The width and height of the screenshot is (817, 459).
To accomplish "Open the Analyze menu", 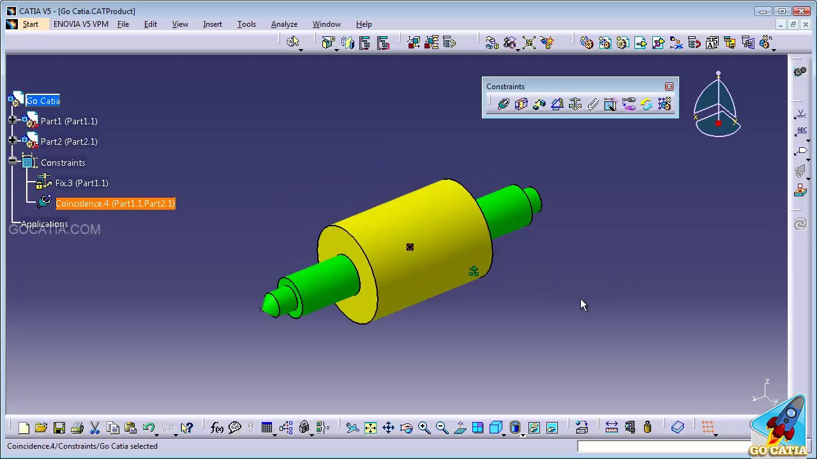I will 284,24.
